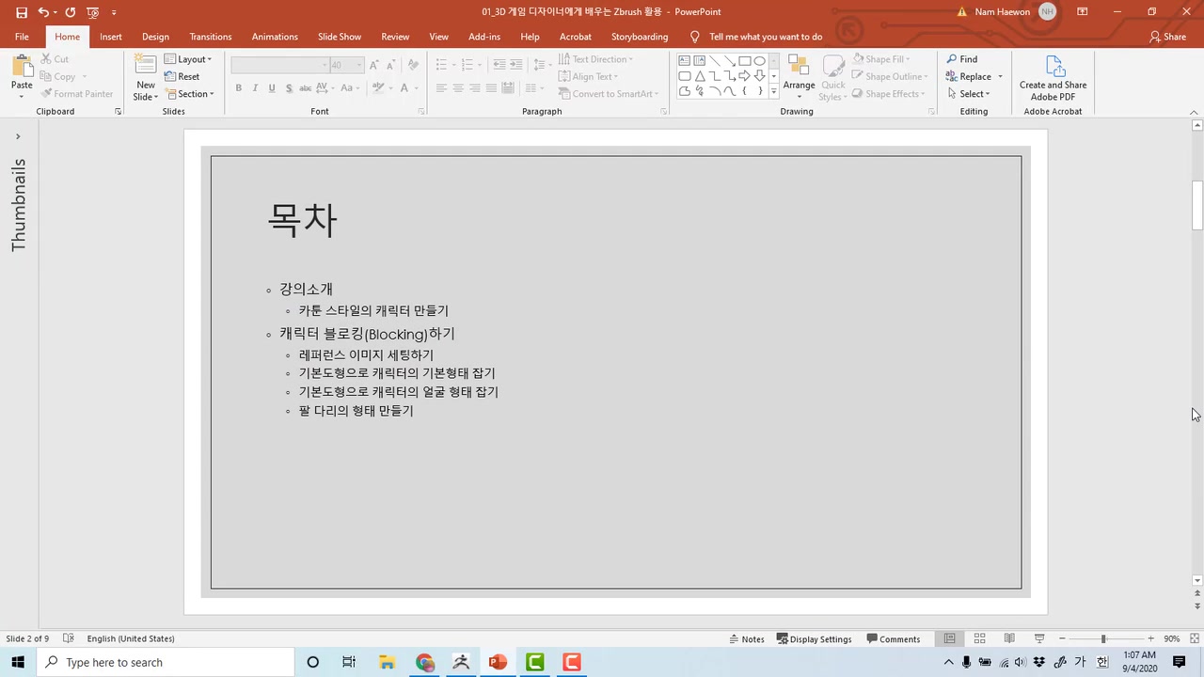This screenshot has width=1204, height=677.
Task: Click Create and Share Adobe PDF
Action: pos(1053,78)
